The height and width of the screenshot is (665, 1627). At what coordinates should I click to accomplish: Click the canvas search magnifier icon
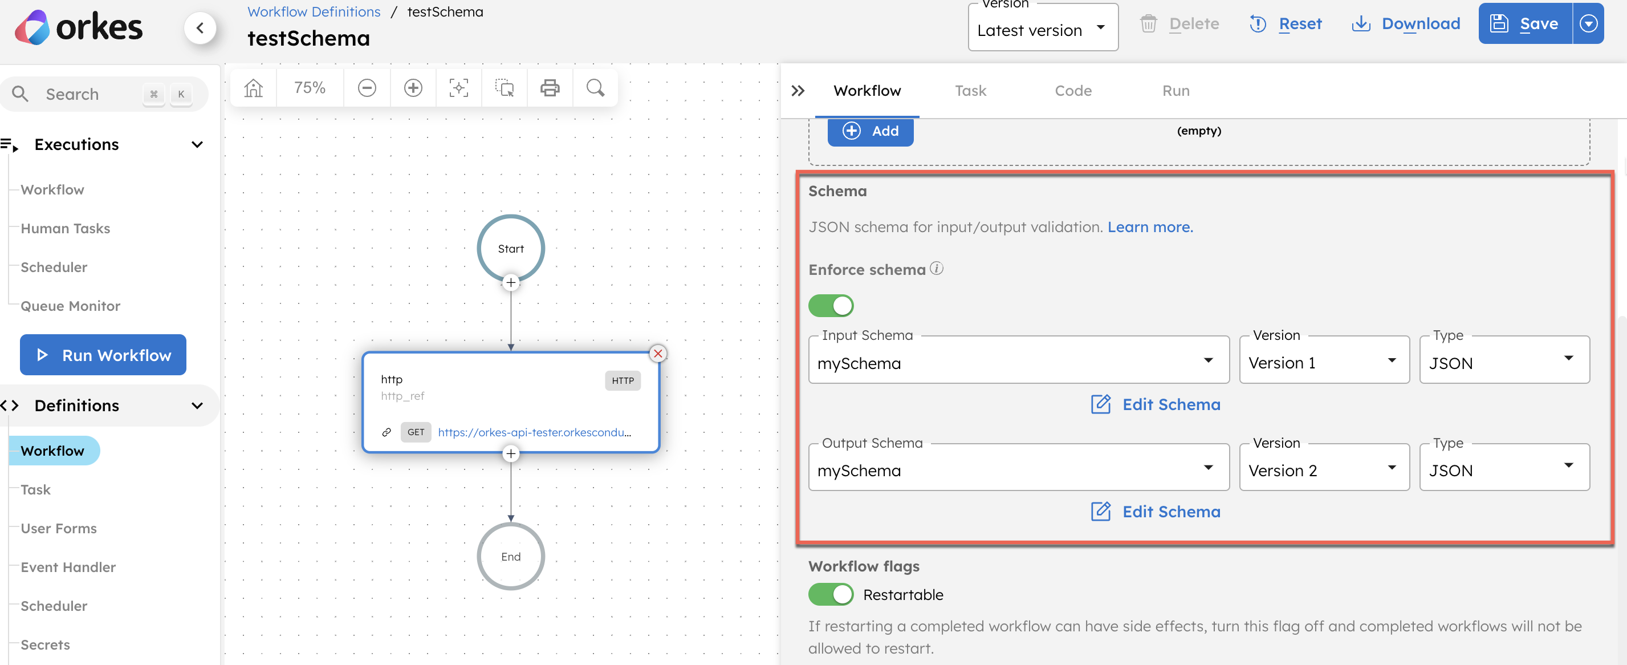[x=595, y=88]
